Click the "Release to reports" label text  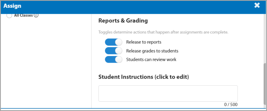point(143,42)
